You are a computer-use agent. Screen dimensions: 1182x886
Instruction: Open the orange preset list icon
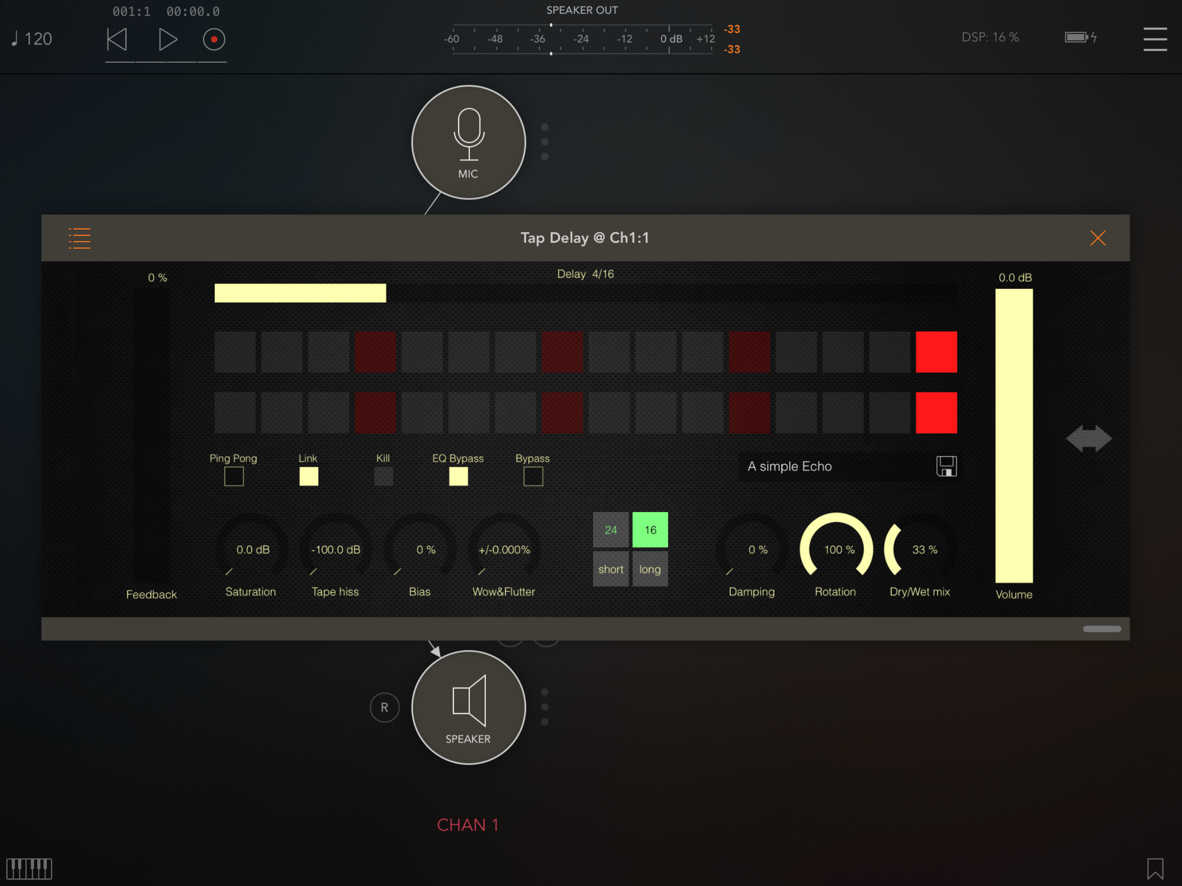coord(80,238)
